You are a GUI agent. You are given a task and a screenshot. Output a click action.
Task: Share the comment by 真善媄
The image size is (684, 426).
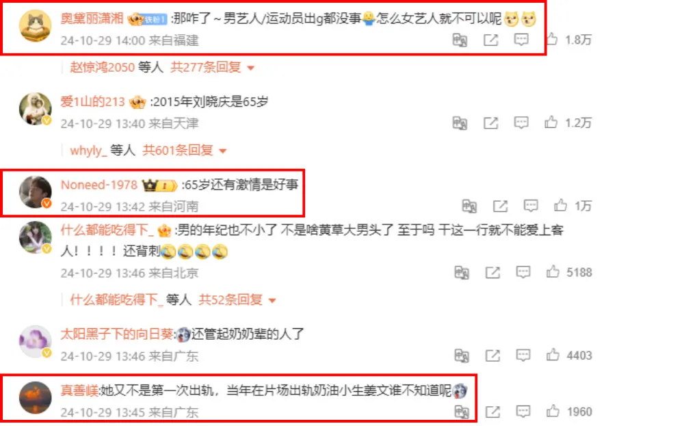492,411
